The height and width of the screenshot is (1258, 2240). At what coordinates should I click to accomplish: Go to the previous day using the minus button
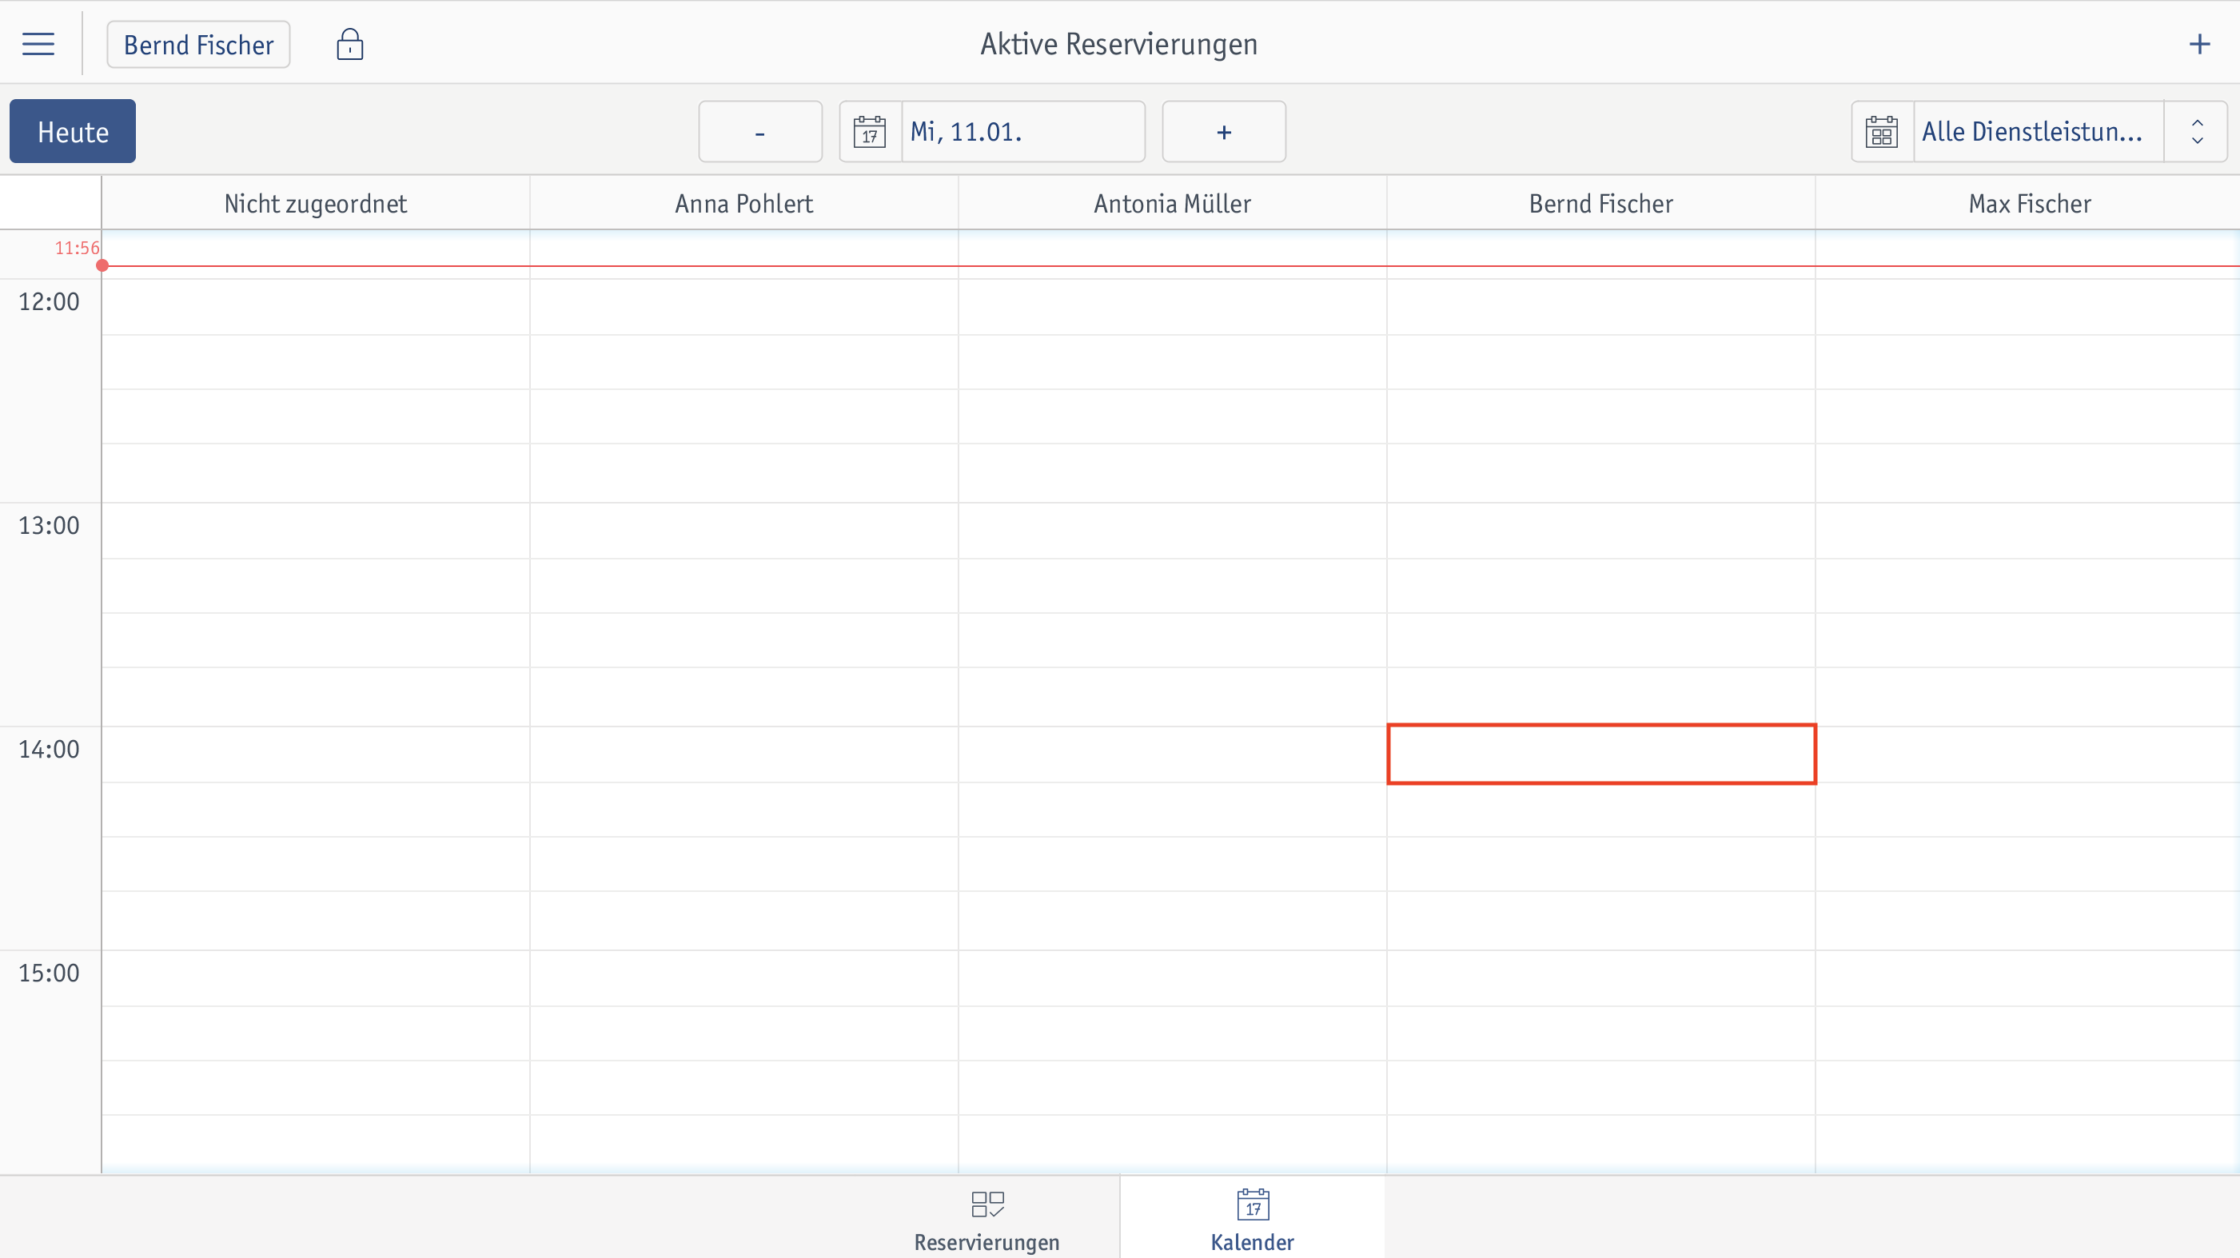click(760, 131)
